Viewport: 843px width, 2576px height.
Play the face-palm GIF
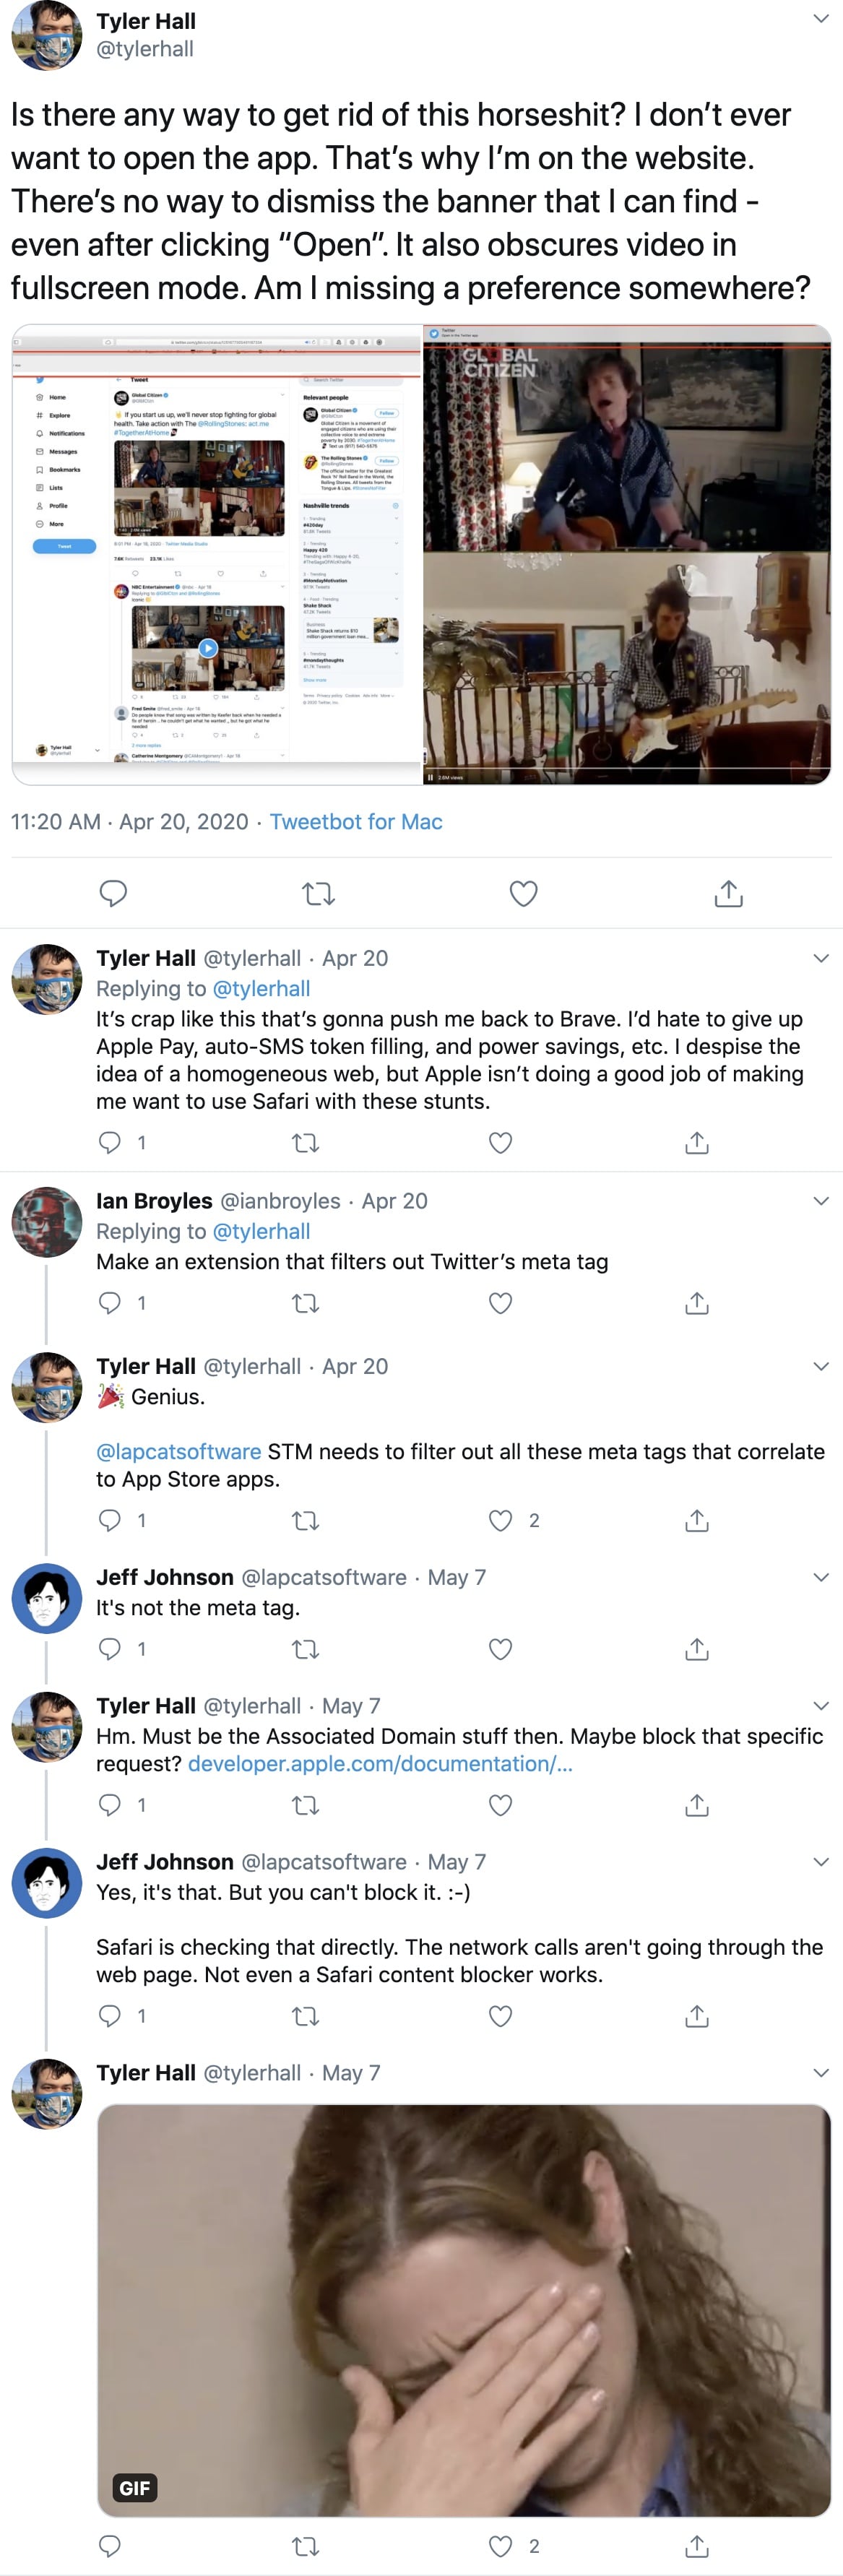tap(464, 2310)
